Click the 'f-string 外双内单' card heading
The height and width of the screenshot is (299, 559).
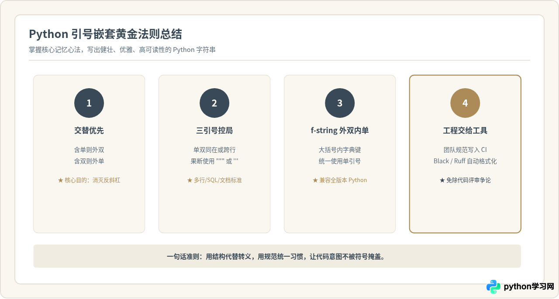[x=340, y=131]
